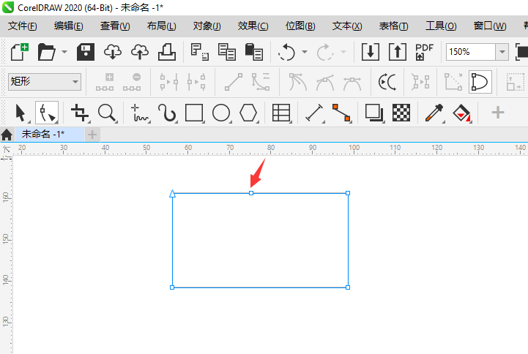Click the Convert to line icon
The image size is (528, 354).
click(234, 83)
